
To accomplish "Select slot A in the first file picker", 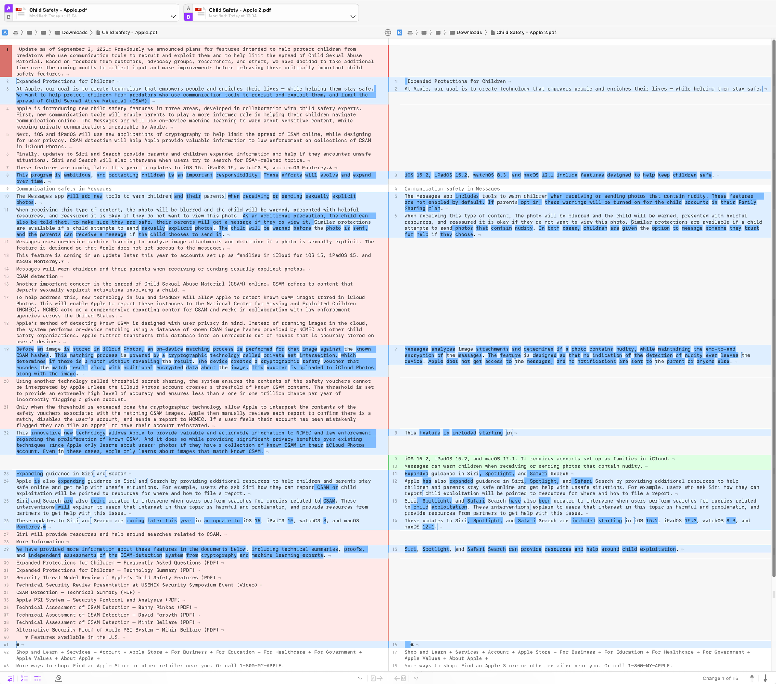I will point(9,8).
